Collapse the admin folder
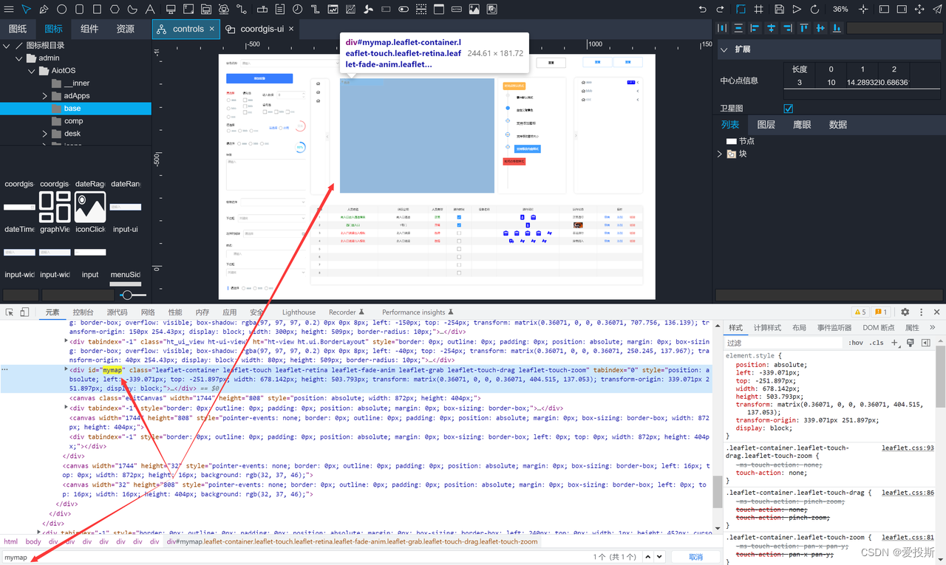Screen dimensions: 946x565 (x=19, y=58)
